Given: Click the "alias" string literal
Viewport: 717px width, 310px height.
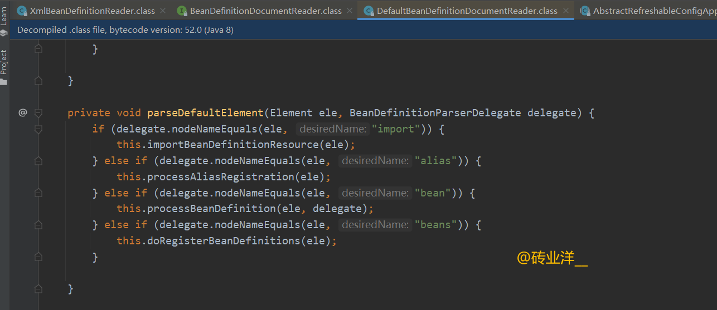Looking at the screenshot, I should (x=436, y=161).
